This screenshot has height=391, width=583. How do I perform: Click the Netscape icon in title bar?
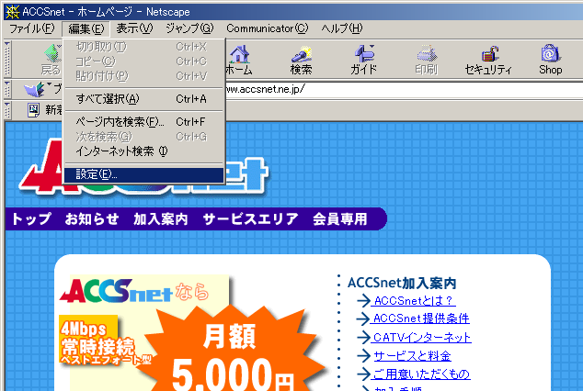(x=12, y=12)
